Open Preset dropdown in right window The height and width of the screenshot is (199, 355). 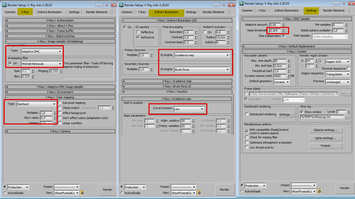coord(304,185)
